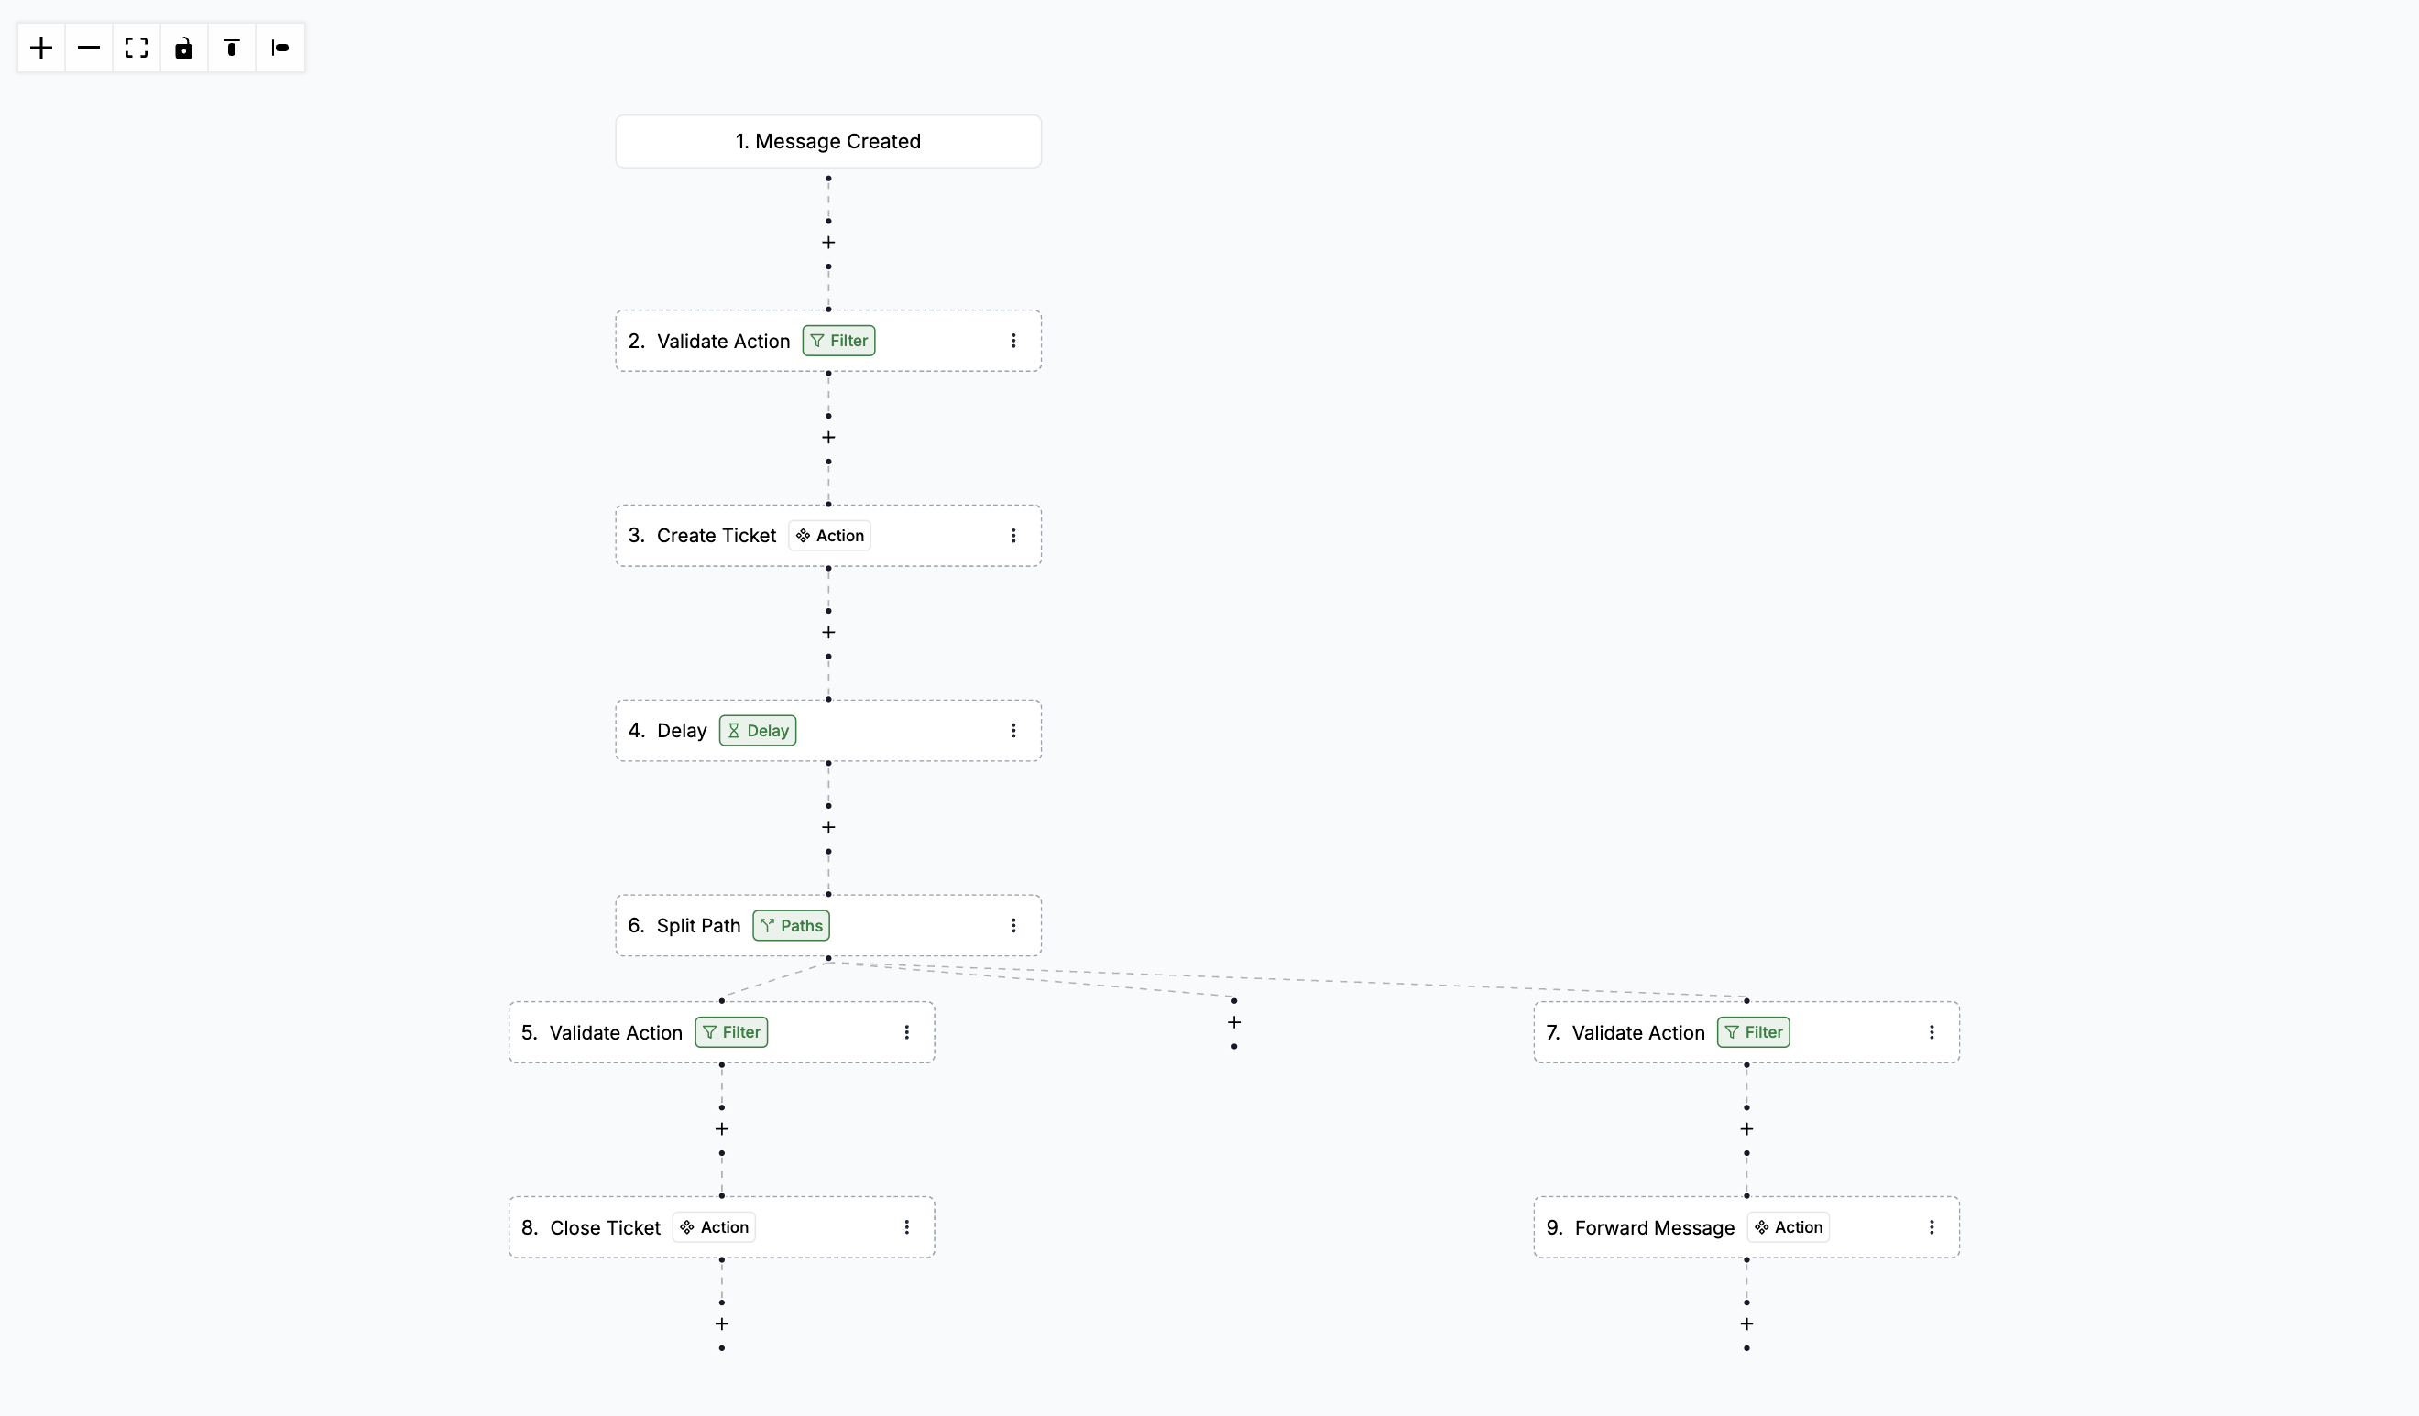This screenshot has width=2419, height=1416.
Task: Zoom in using the plus toolbar icon
Action: click(x=39, y=47)
